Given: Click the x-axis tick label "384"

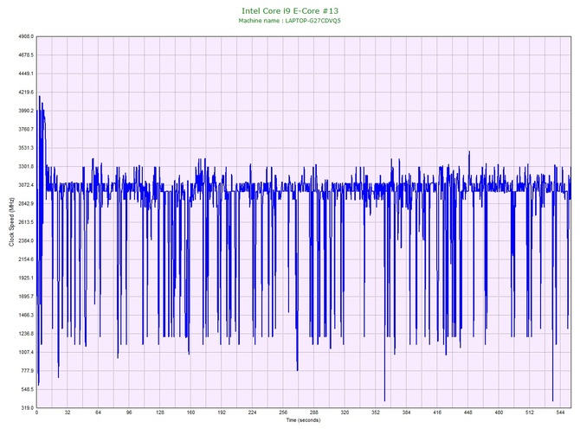Looking at the screenshot, I should [x=406, y=413].
